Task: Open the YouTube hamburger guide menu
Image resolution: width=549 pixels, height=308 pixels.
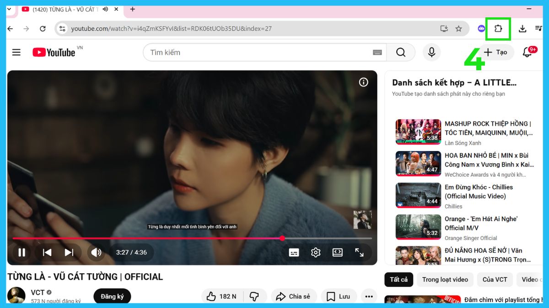Action: [16, 52]
